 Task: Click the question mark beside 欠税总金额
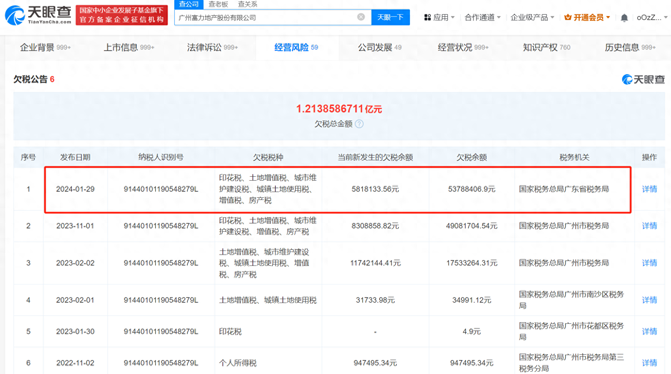click(x=360, y=124)
